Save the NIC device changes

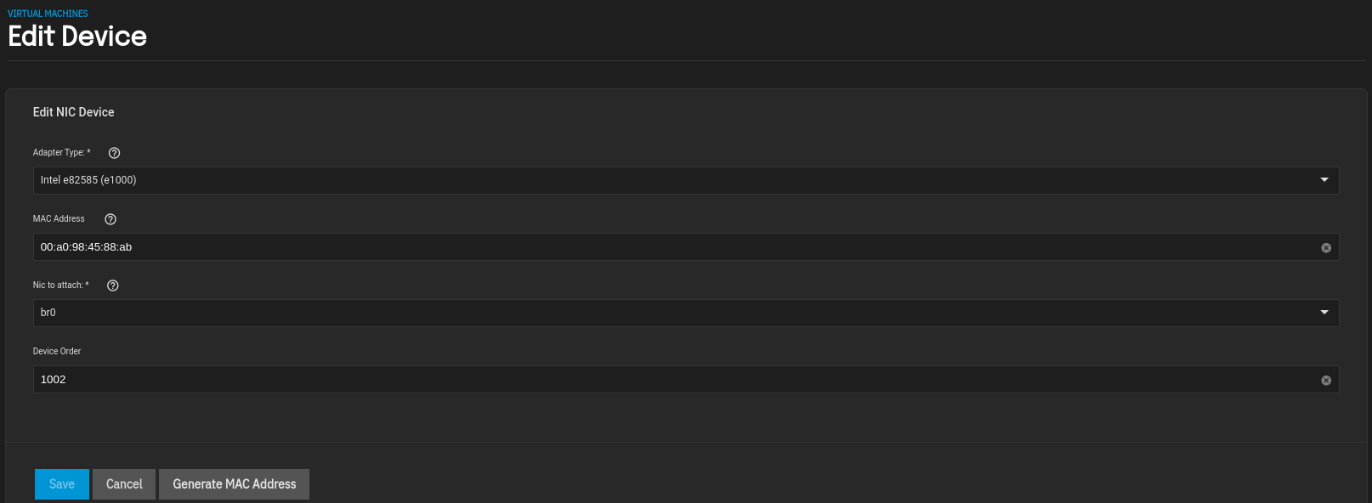62,484
